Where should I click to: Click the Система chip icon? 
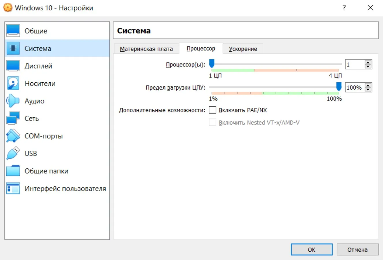coord(13,48)
